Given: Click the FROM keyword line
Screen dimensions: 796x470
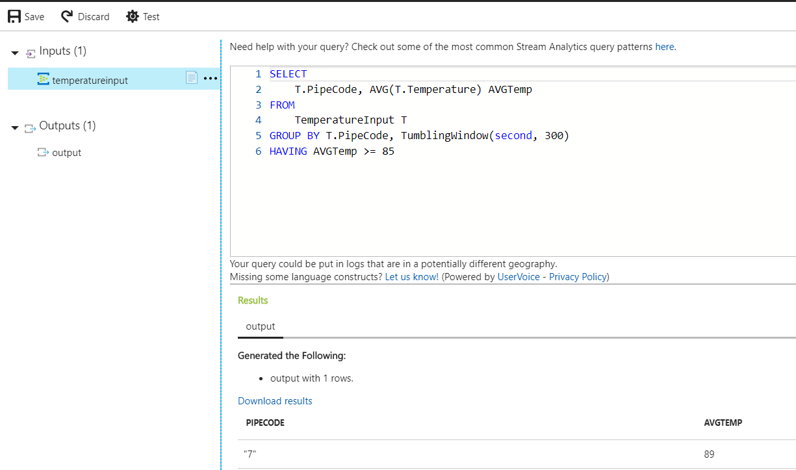Looking at the screenshot, I should point(282,105).
